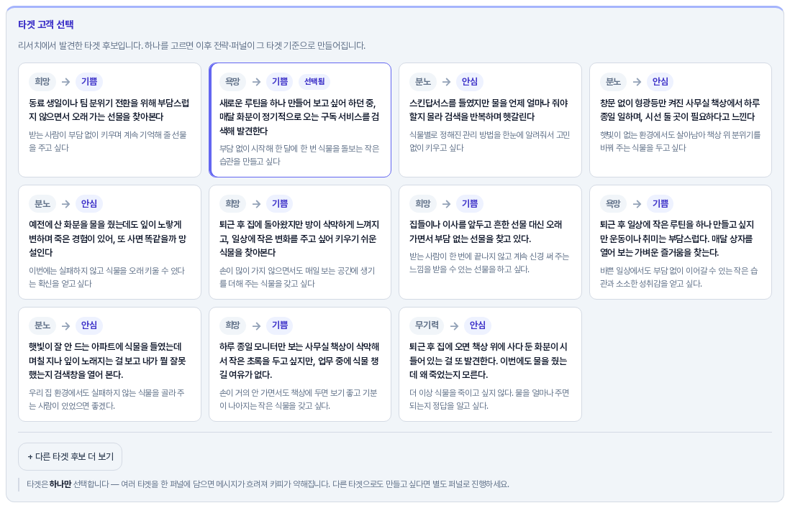Click the description '손이 거의 안 가면서도 책상에 두면'

(299, 400)
